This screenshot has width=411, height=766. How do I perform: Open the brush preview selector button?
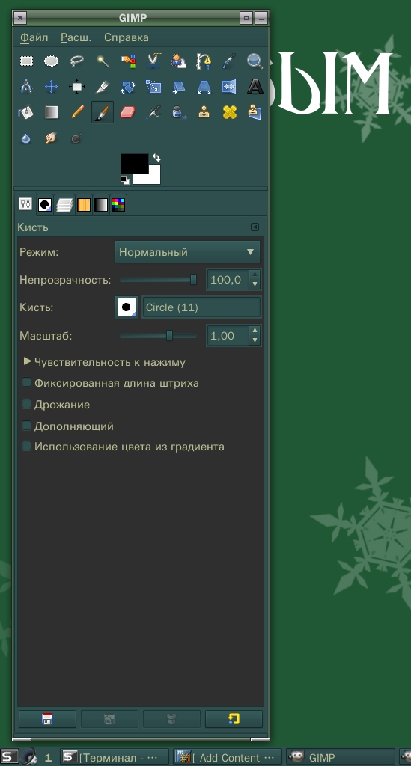coord(127,307)
